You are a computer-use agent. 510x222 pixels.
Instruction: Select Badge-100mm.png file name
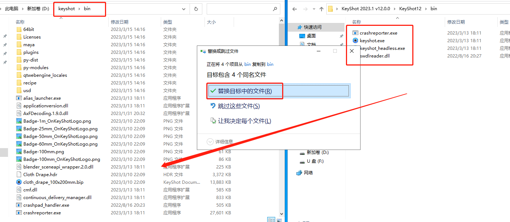click(x=44, y=151)
